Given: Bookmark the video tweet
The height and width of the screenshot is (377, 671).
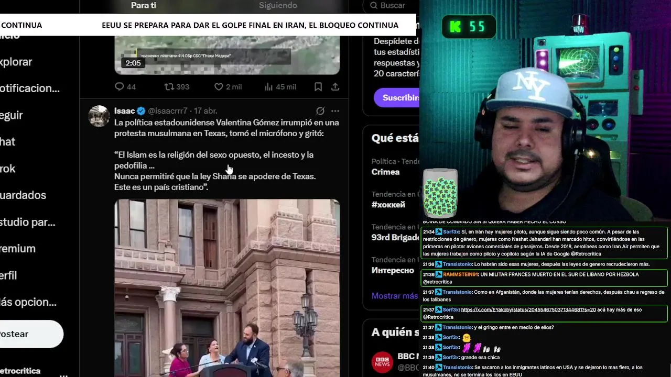Looking at the screenshot, I should pos(318,87).
